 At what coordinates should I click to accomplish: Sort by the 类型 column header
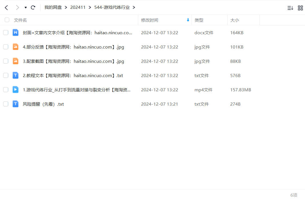click(199, 20)
